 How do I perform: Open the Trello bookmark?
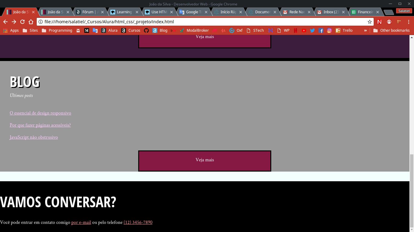point(344,31)
